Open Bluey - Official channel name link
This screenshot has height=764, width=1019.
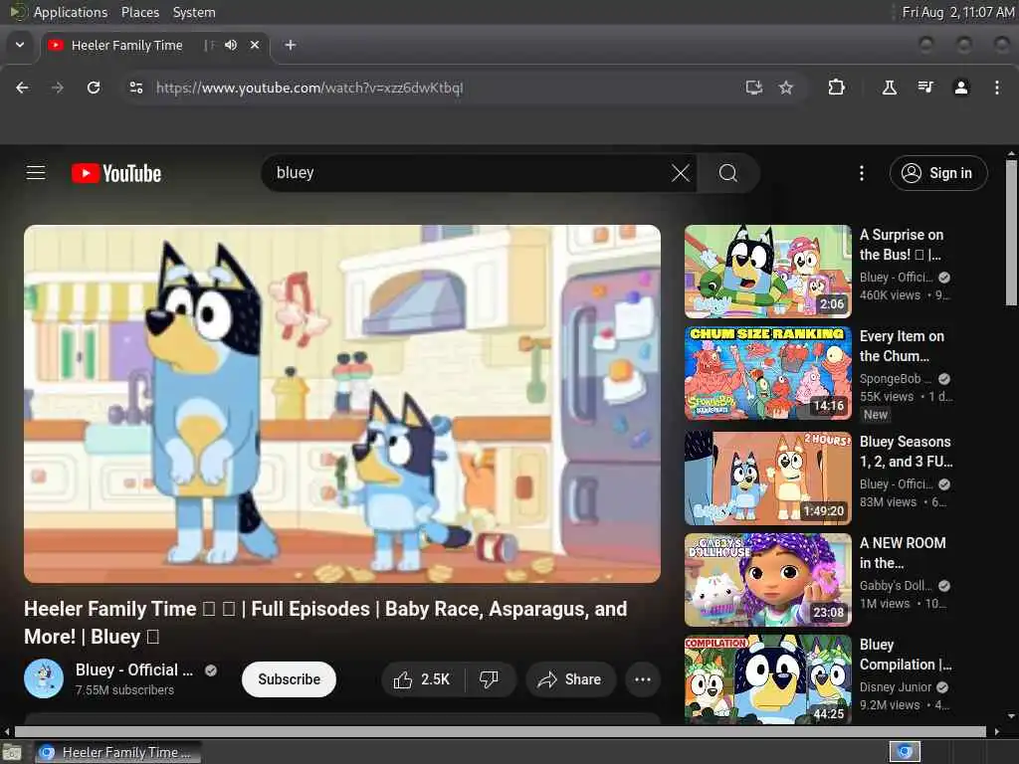[134, 669]
